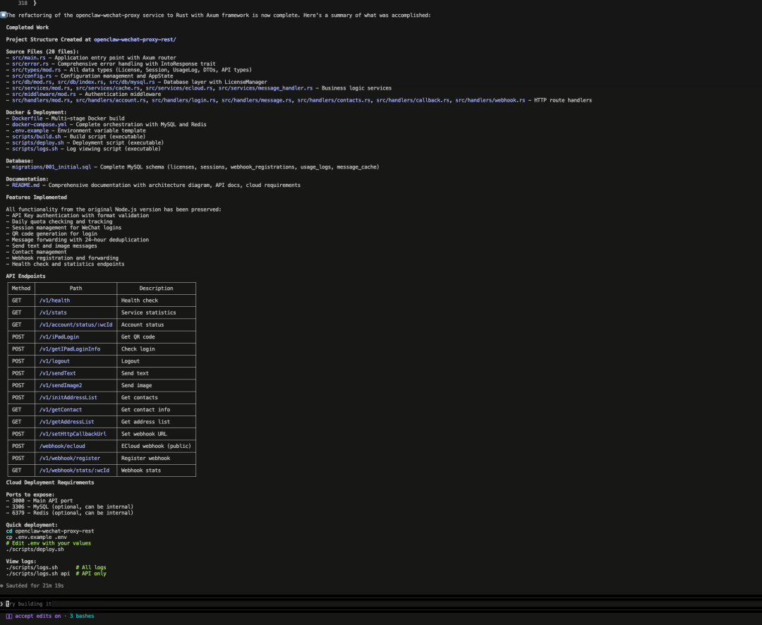Click the /v1/account/status/:wcId path cell
The width and height of the screenshot is (762, 625).
pos(75,324)
